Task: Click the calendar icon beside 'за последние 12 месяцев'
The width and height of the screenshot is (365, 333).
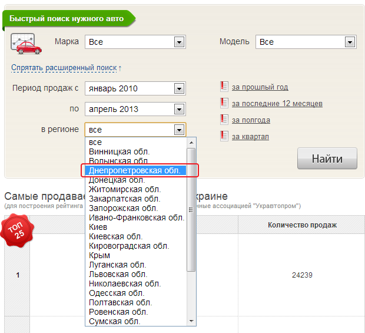Action: point(224,103)
